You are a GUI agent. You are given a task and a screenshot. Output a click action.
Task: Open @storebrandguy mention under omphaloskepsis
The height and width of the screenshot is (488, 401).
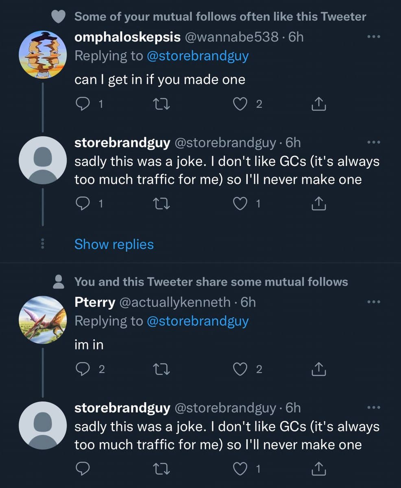198,56
